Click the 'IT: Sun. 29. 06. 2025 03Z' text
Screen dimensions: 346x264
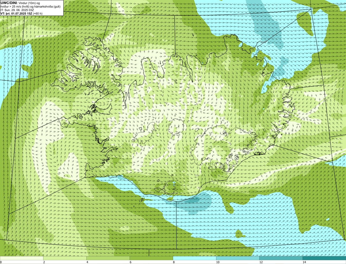point(17,10)
